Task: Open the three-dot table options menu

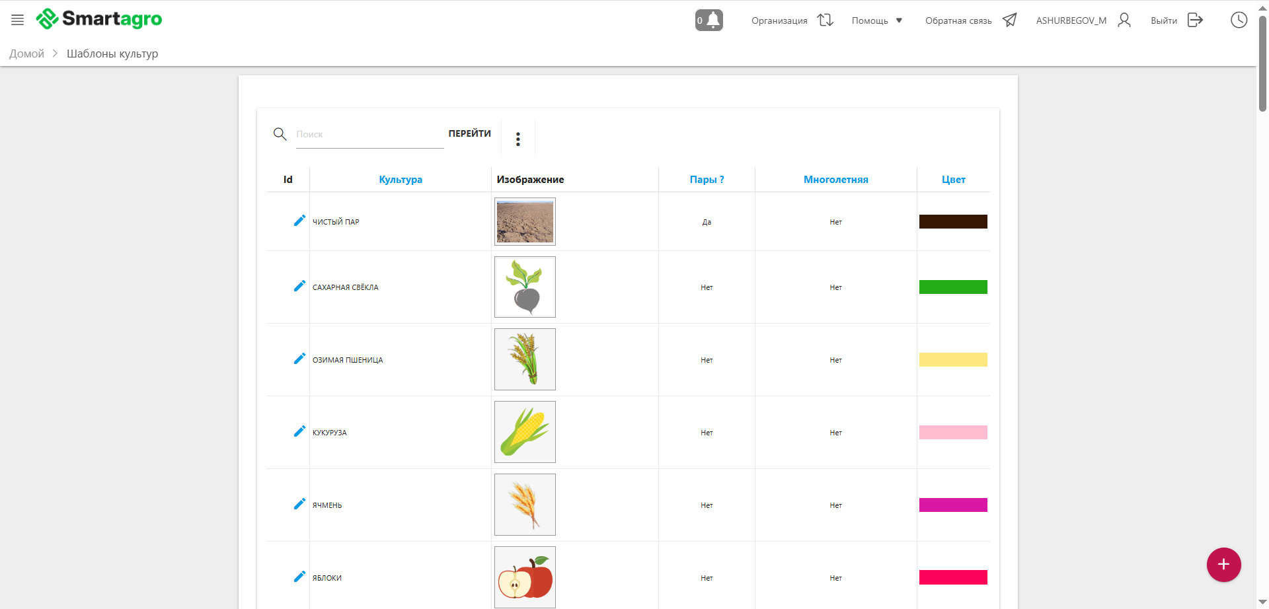Action: tap(518, 139)
